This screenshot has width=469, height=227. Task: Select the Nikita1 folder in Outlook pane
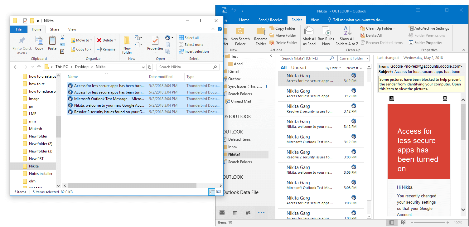(x=234, y=154)
